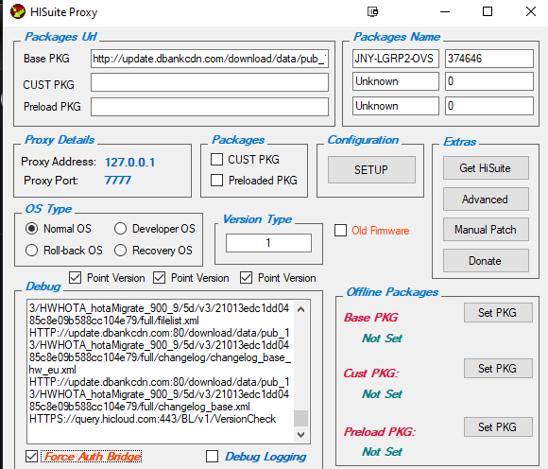Viewport: 548px width, 469px height.
Task: Enable the Debug Logging checkbox
Action: (212, 457)
